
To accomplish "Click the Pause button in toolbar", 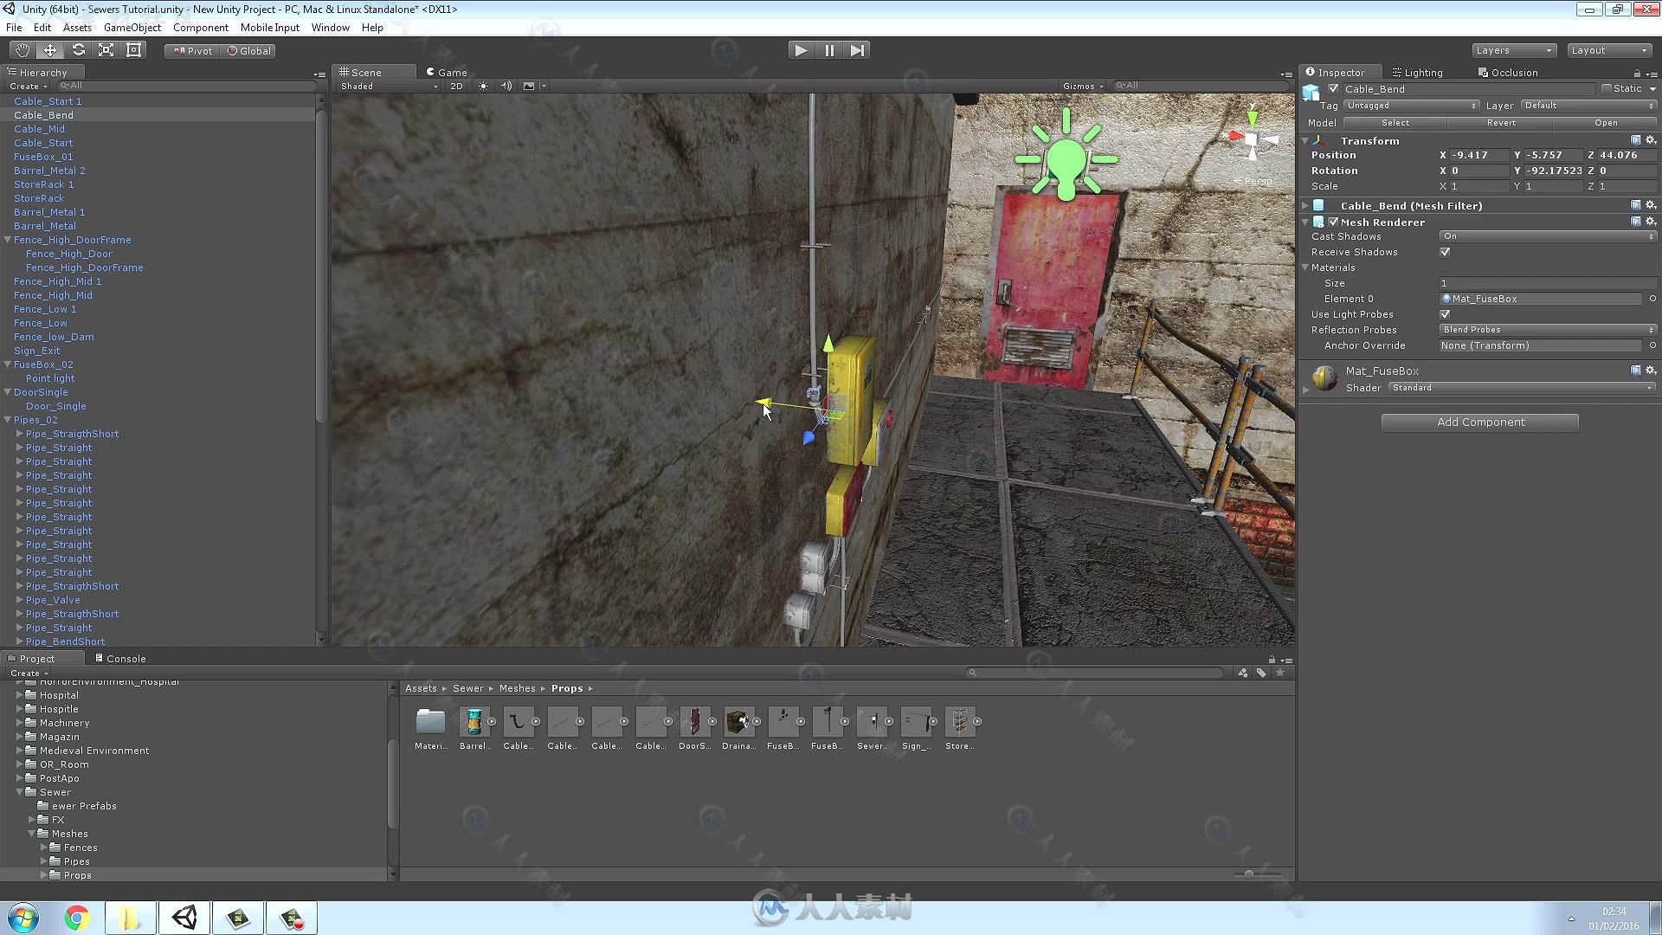I will coord(830,49).
